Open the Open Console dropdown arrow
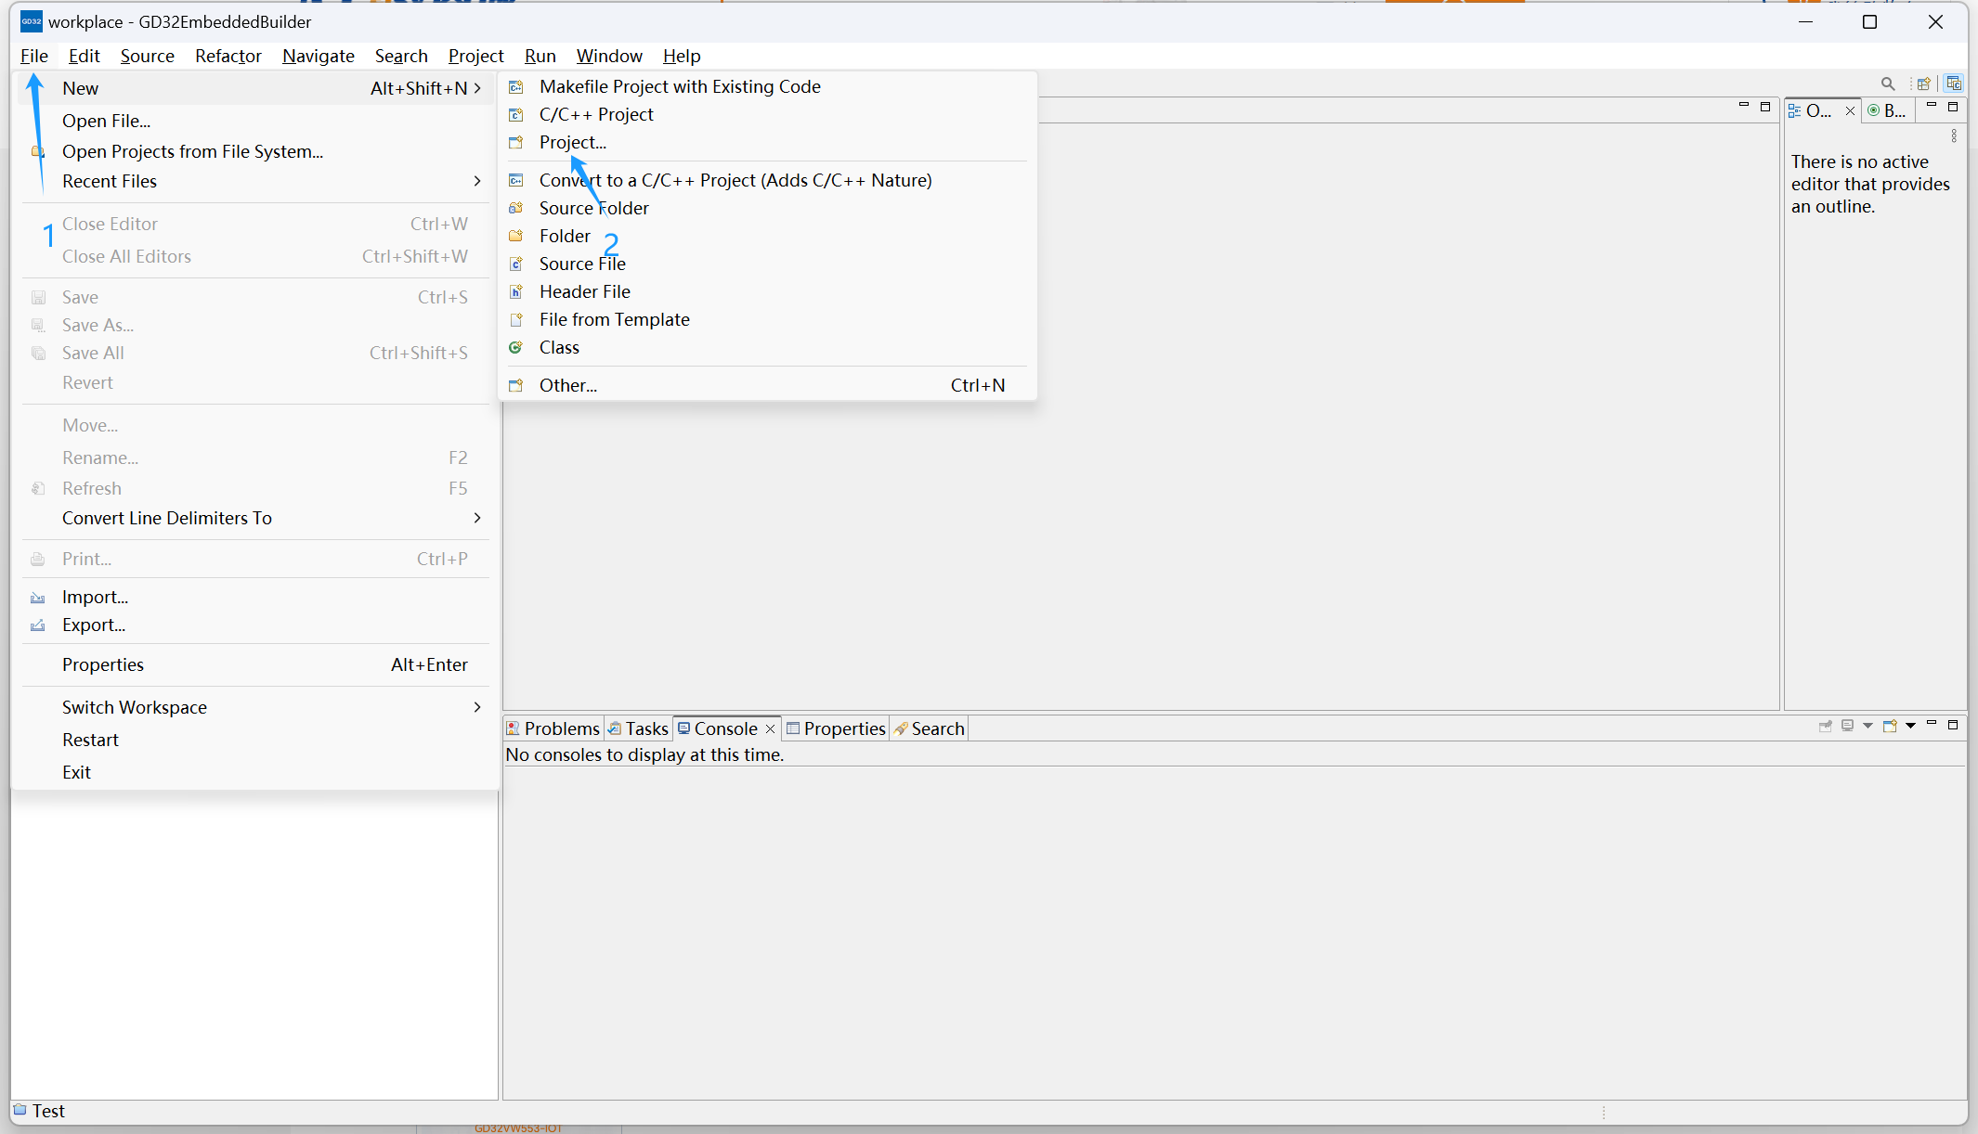The width and height of the screenshot is (1978, 1134). pyautogui.click(x=1910, y=726)
